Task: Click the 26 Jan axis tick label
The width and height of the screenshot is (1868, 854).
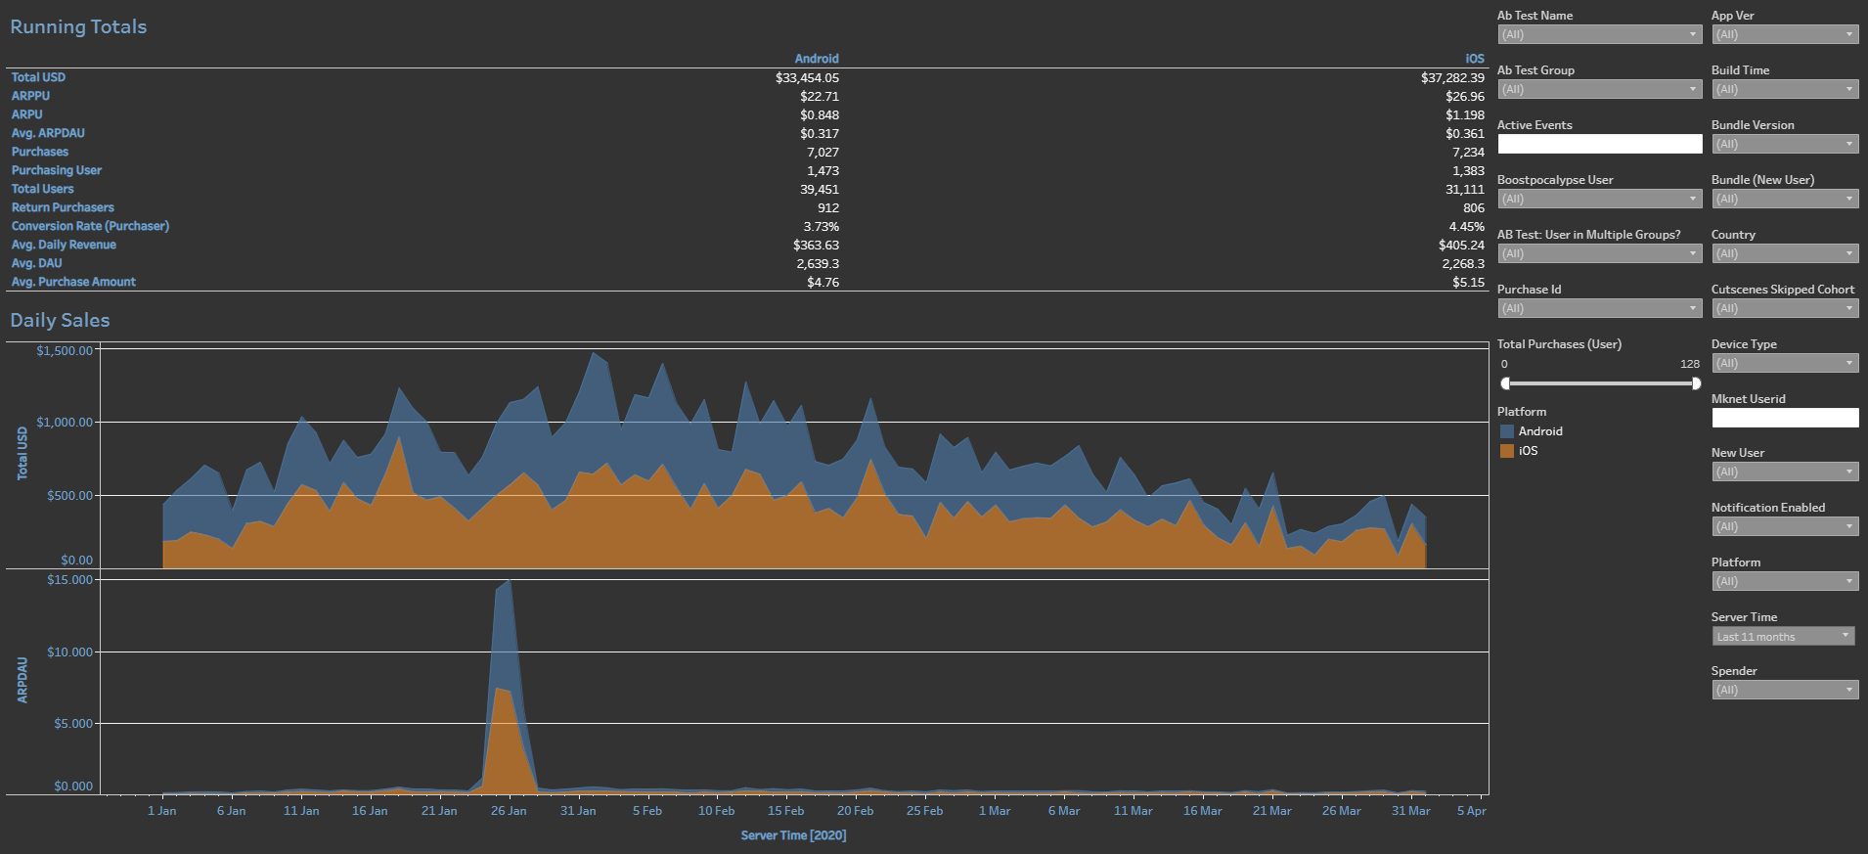Action: coord(509,811)
